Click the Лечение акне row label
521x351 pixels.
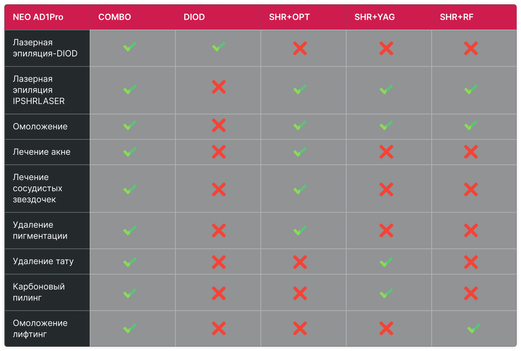(41, 152)
